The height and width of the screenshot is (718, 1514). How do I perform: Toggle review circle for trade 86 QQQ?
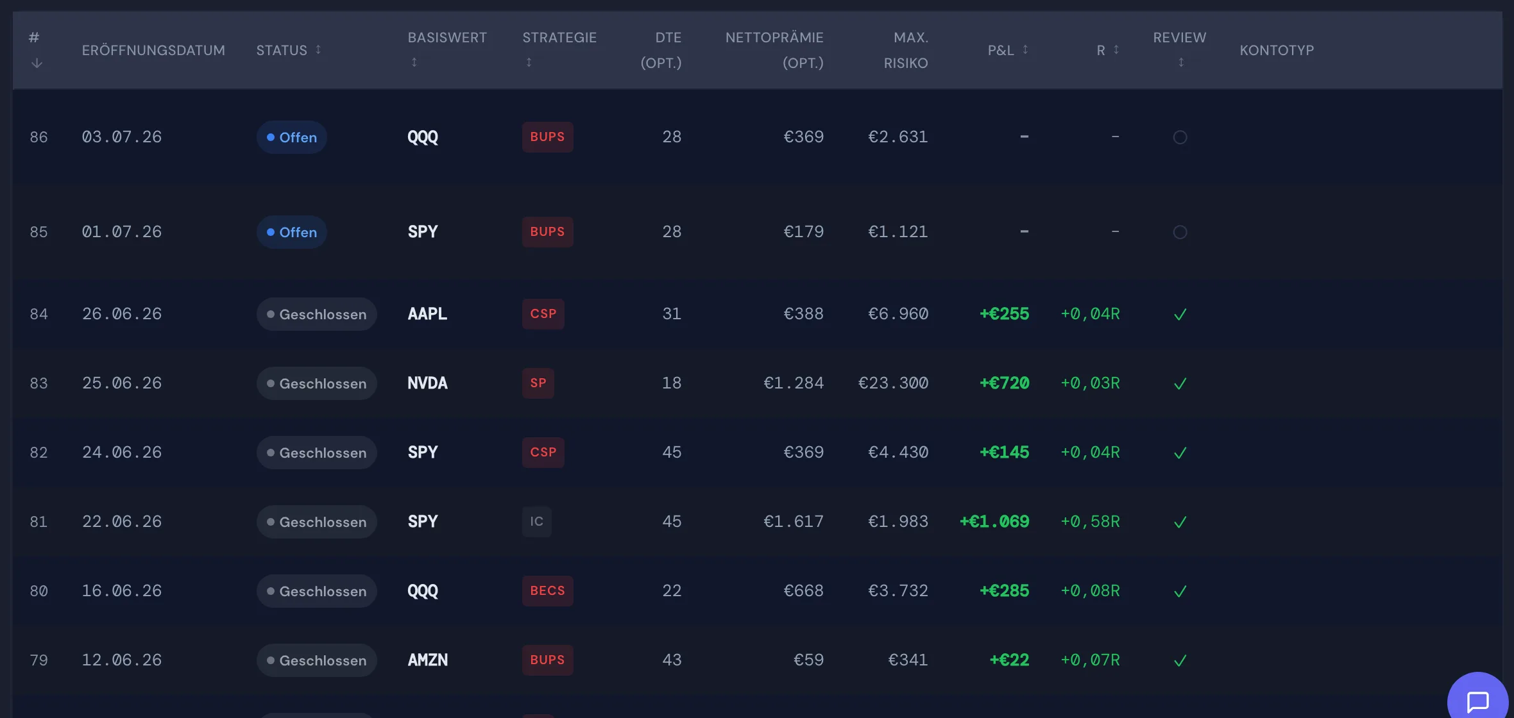click(x=1180, y=137)
